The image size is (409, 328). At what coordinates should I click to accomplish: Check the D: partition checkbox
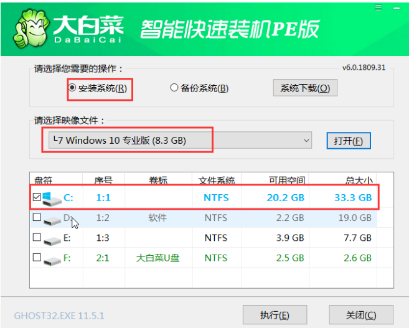coord(37,217)
